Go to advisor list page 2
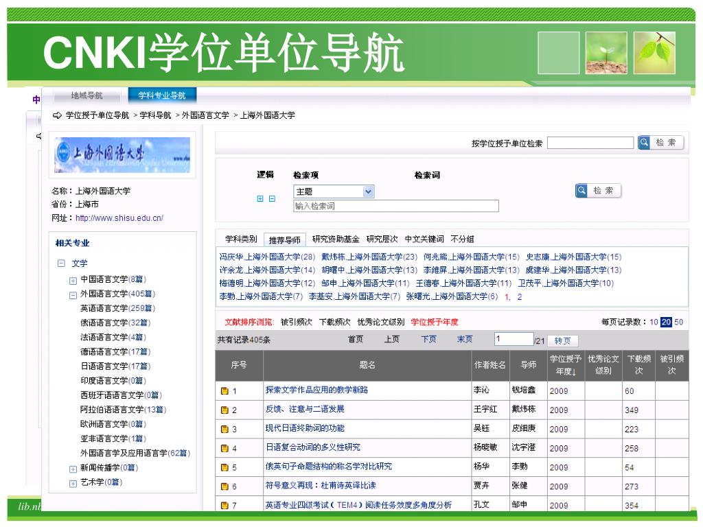This screenshot has height=527, width=703. click(520, 296)
